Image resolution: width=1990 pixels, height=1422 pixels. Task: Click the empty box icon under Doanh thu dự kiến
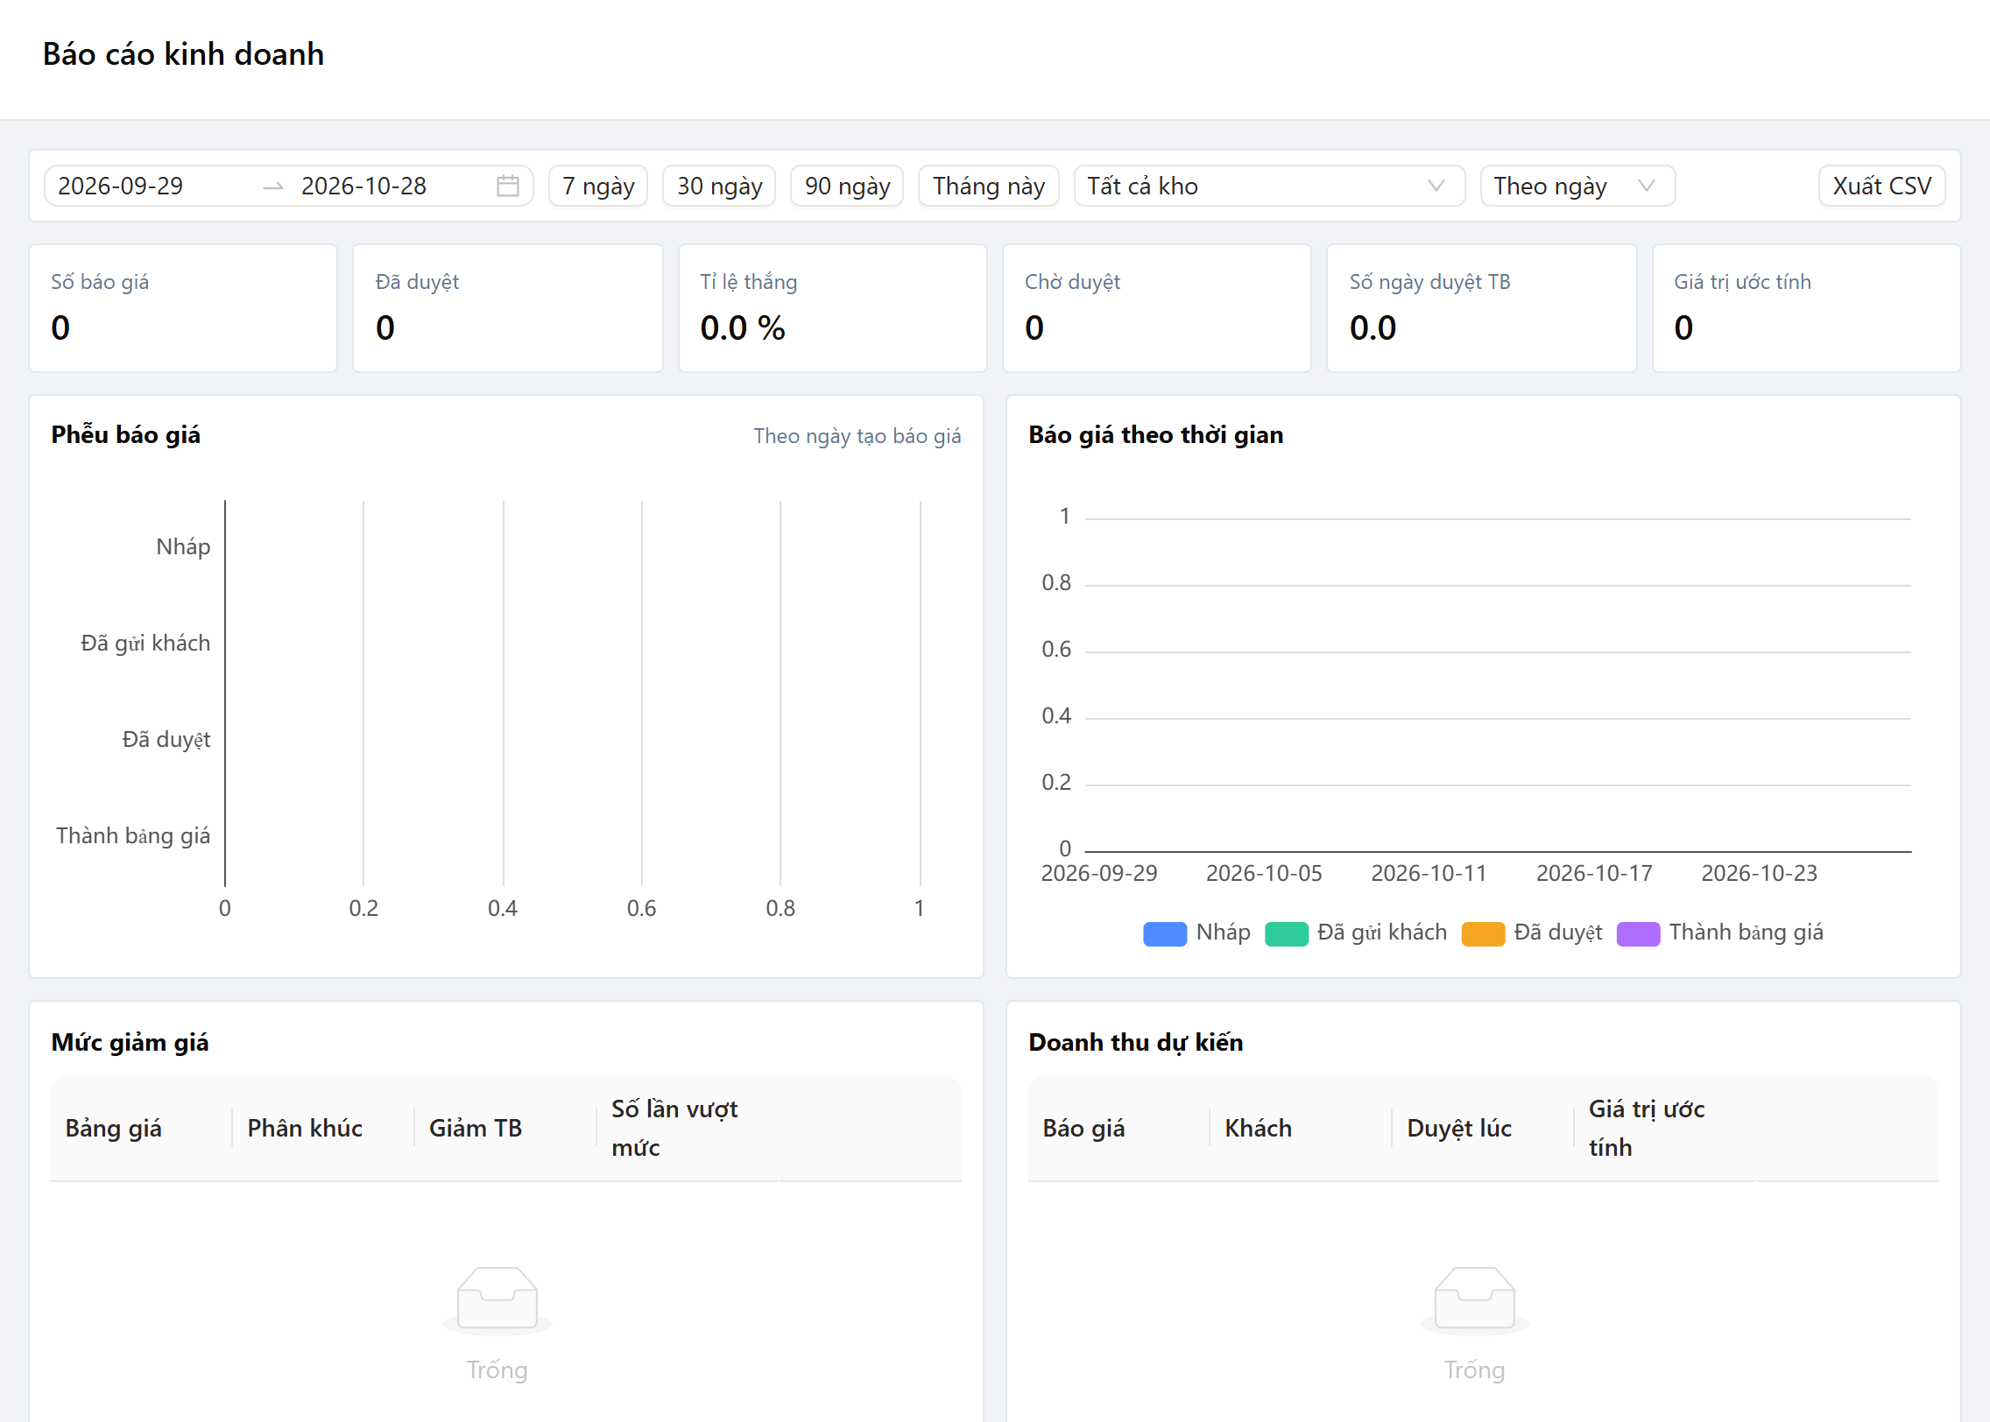[1475, 1299]
